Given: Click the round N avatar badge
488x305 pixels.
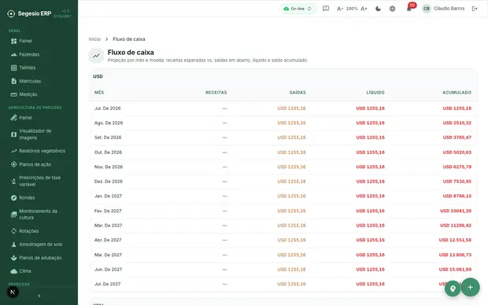Looking at the screenshot, I should (13, 292).
